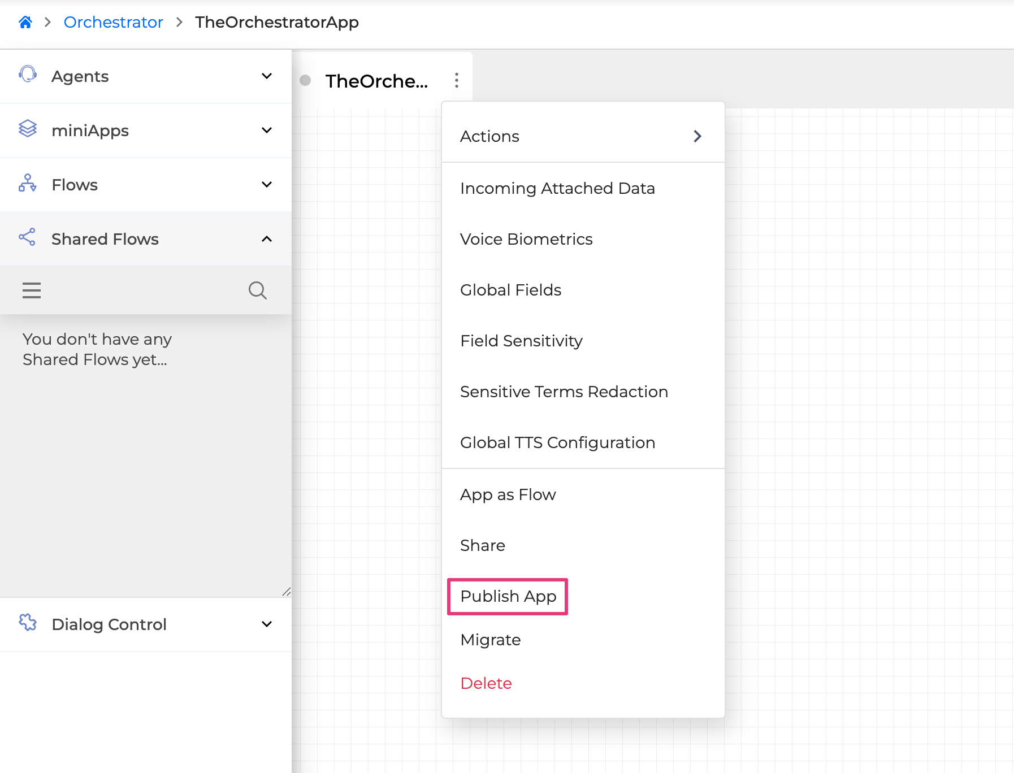This screenshot has height=773, width=1014.
Task: Click the home icon in the breadcrumb
Action: [x=25, y=21]
